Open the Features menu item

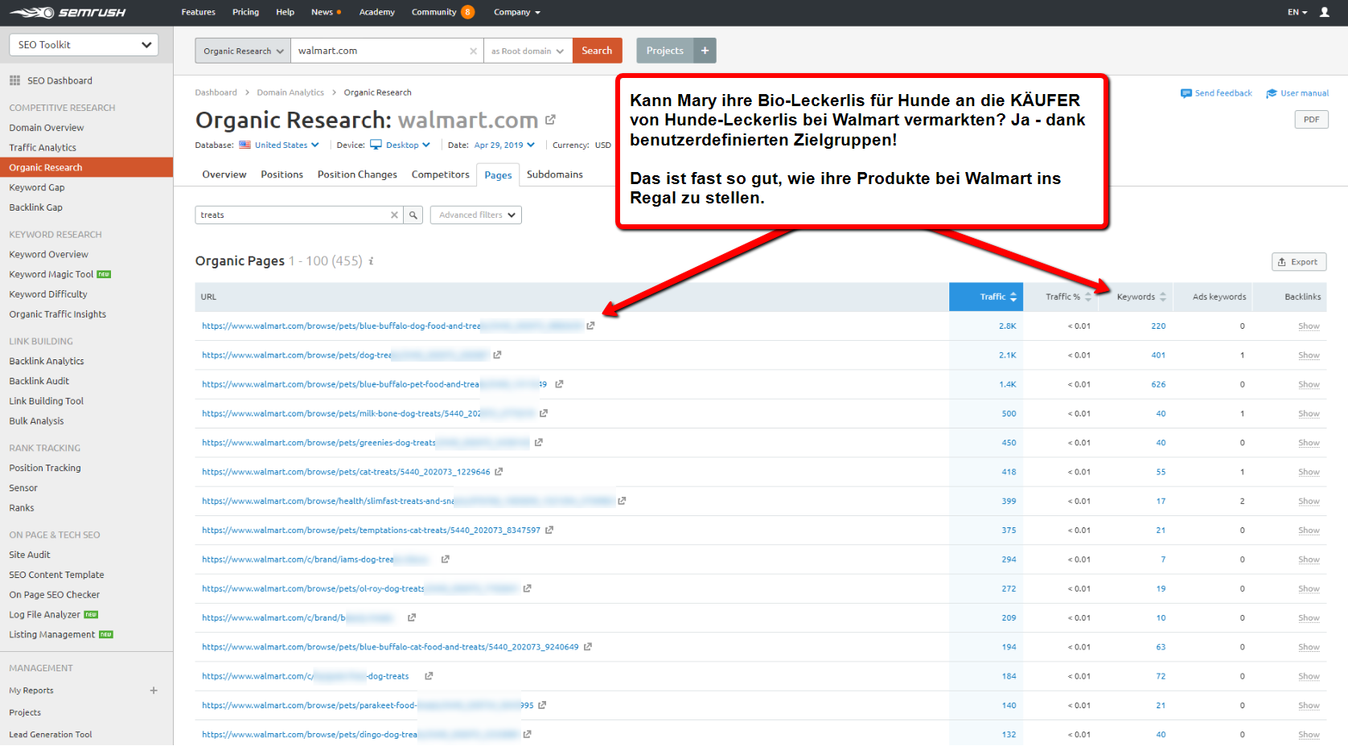pos(198,12)
